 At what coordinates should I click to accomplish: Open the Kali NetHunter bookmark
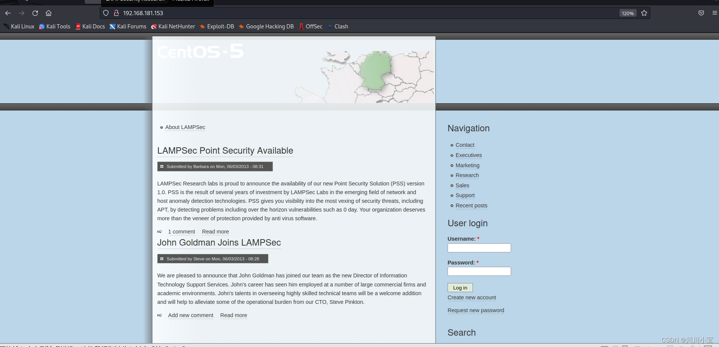click(173, 26)
